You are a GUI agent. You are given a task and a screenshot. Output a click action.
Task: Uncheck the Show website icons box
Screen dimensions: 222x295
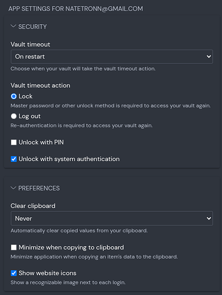click(x=14, y=273)
